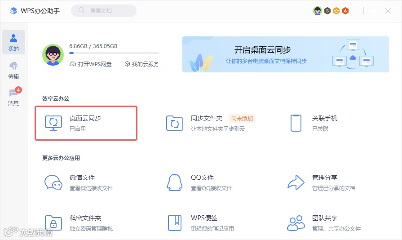Click the 桌面云同步 monitor icon
The image size is (402, 240).
pyautogui.click(x=53, y=123)
